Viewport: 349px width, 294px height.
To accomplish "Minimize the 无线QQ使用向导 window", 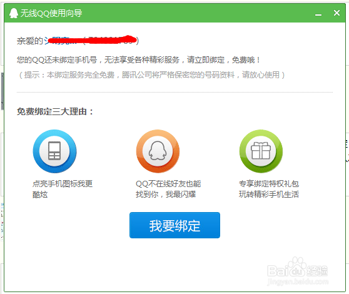I will coord(318,14).
